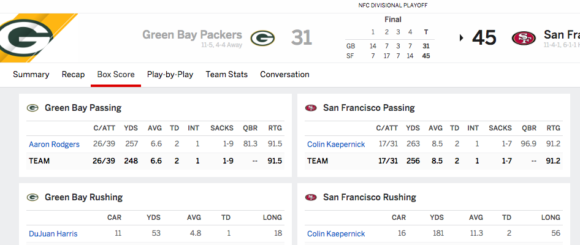Select the Box Score tab
Viewport: 580px width, 245px height.
[116, 74]
